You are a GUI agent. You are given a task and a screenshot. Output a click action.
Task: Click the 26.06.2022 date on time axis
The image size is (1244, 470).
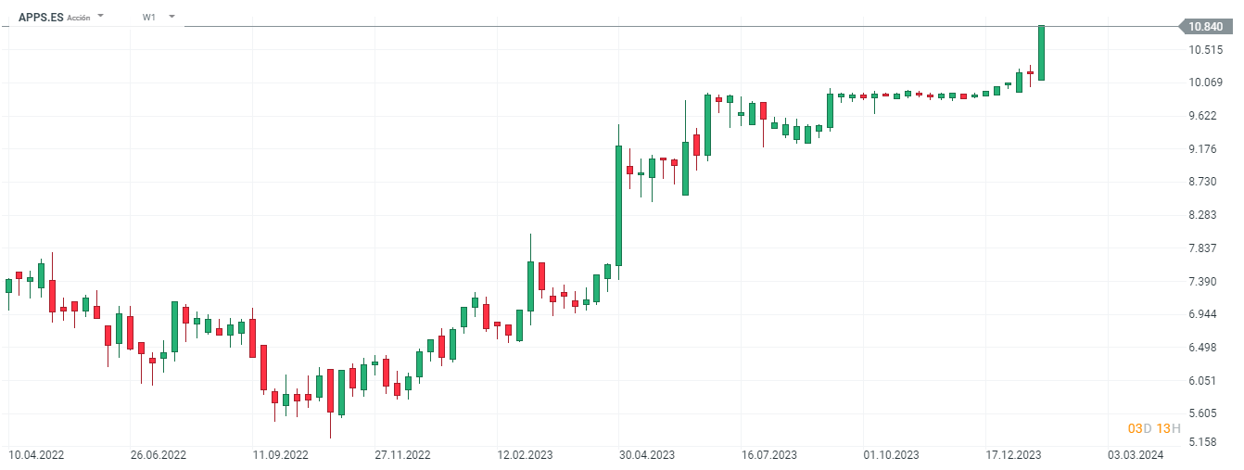159,455
